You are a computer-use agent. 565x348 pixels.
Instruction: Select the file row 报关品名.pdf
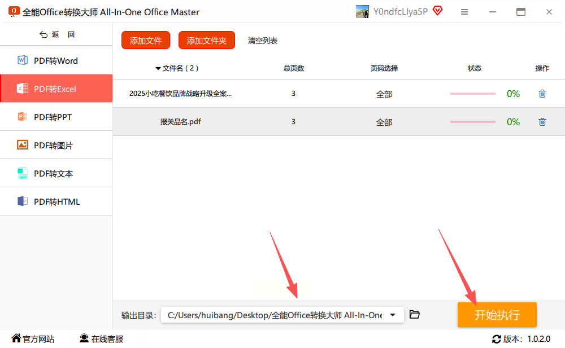tap(338, 122)
